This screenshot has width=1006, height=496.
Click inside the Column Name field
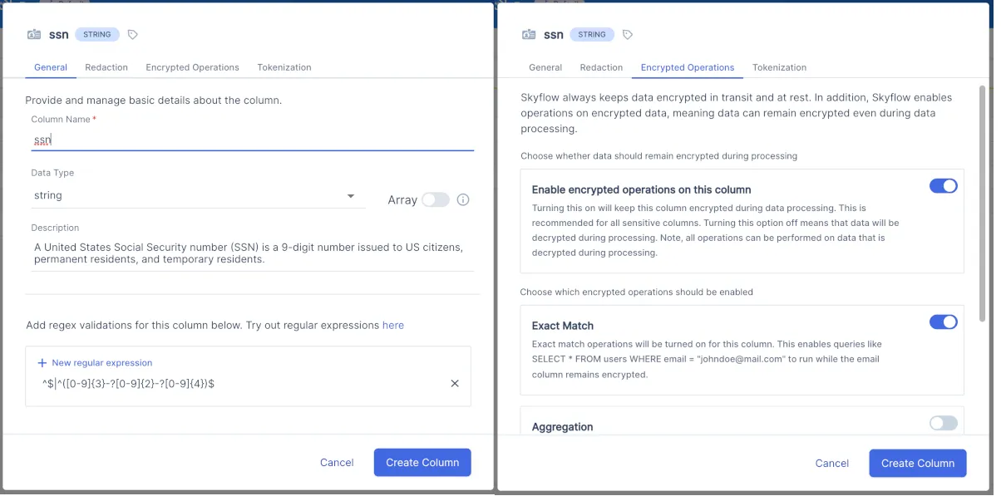pos(166,140)
